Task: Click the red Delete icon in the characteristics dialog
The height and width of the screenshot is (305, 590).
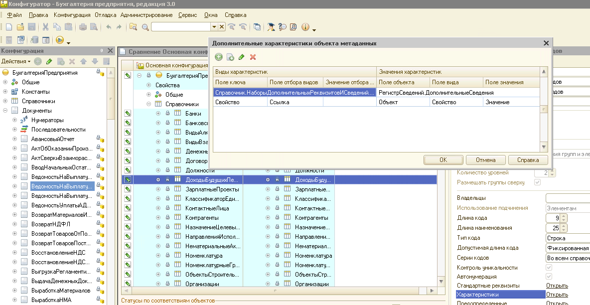Action: pos(253,57)
